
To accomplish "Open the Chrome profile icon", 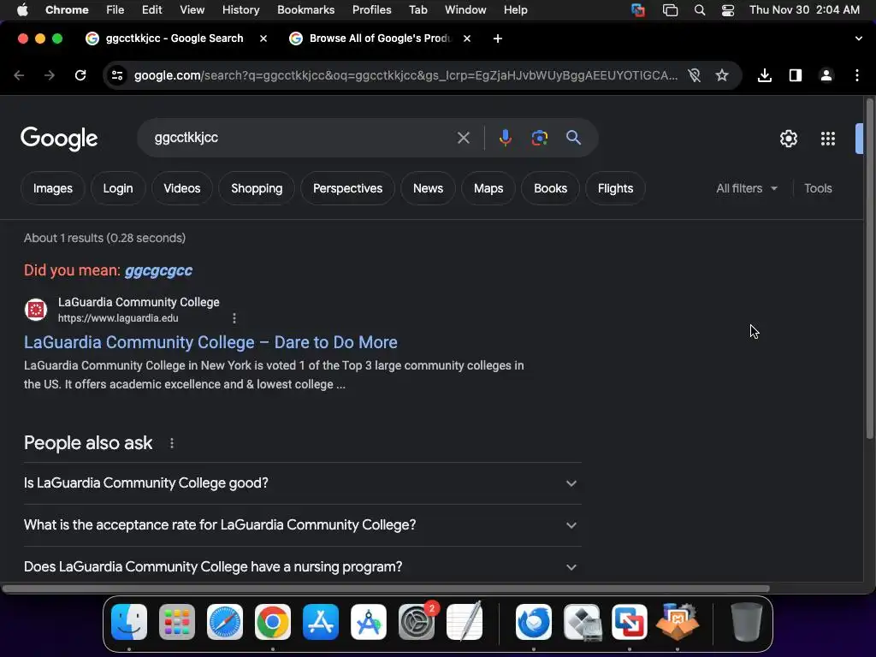I will [x=826, y=75].
